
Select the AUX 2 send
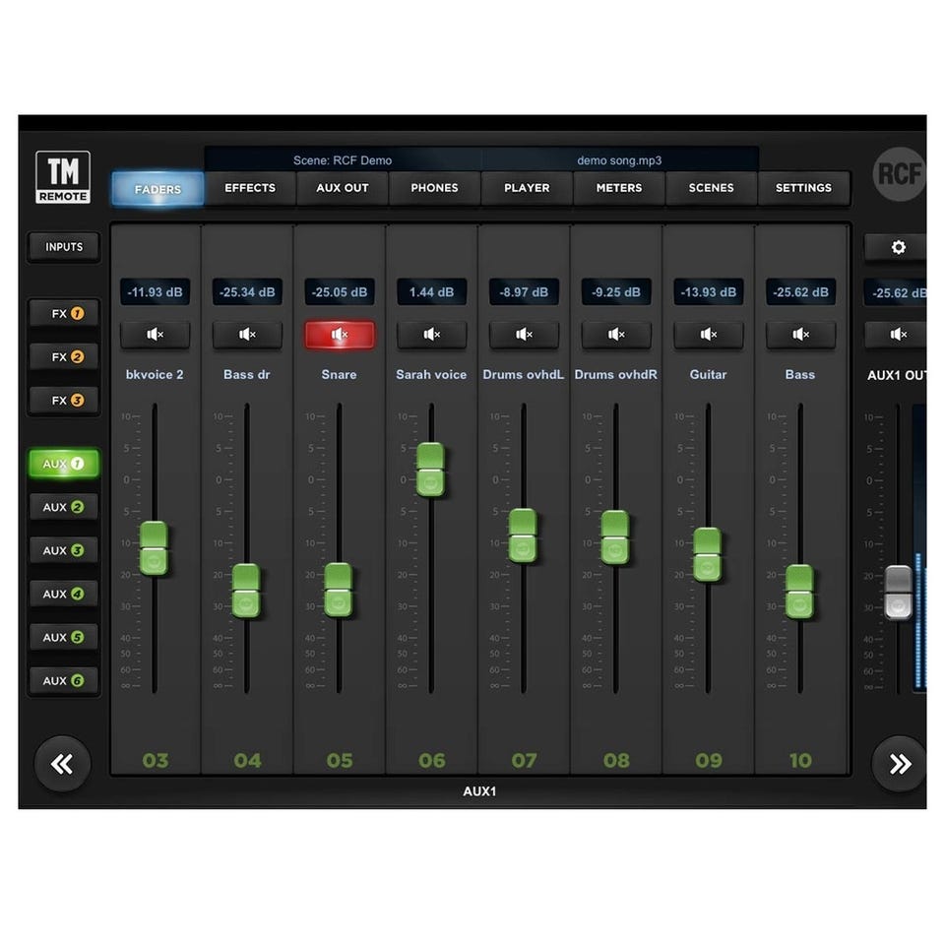(x=64, y=507)
